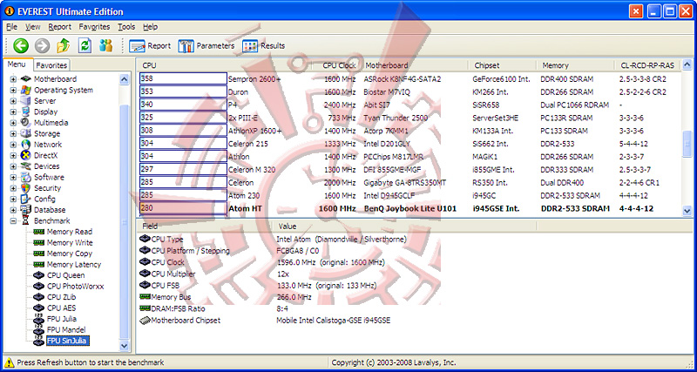Open the View menu
The image size is (697, 372).
pos(33,27)
